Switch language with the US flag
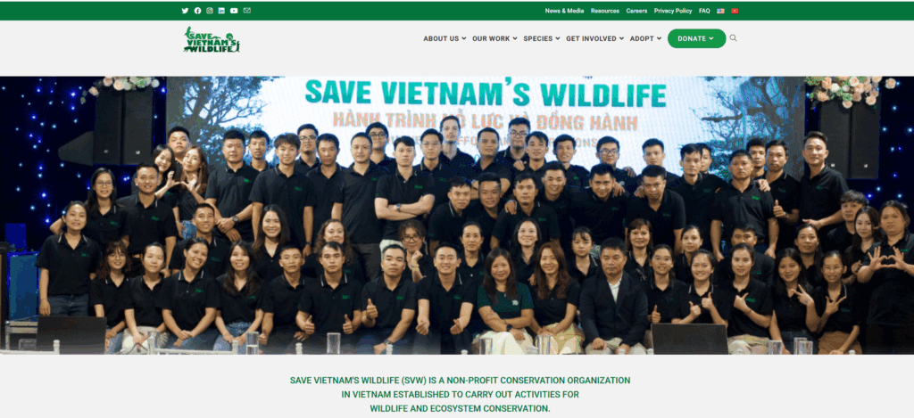 pos(720,11)
